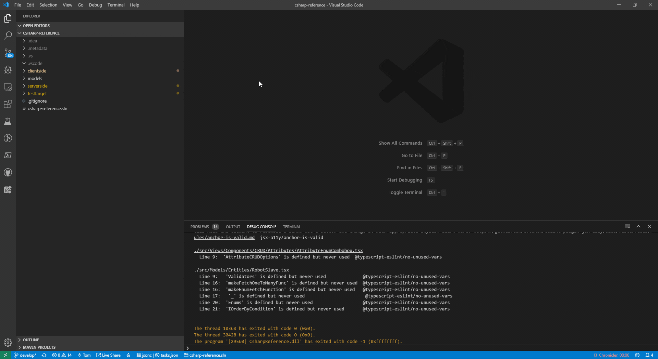Open the GitHub icon in activity bar
This screenshot has width=658, height=359.
tap(8, 172)
